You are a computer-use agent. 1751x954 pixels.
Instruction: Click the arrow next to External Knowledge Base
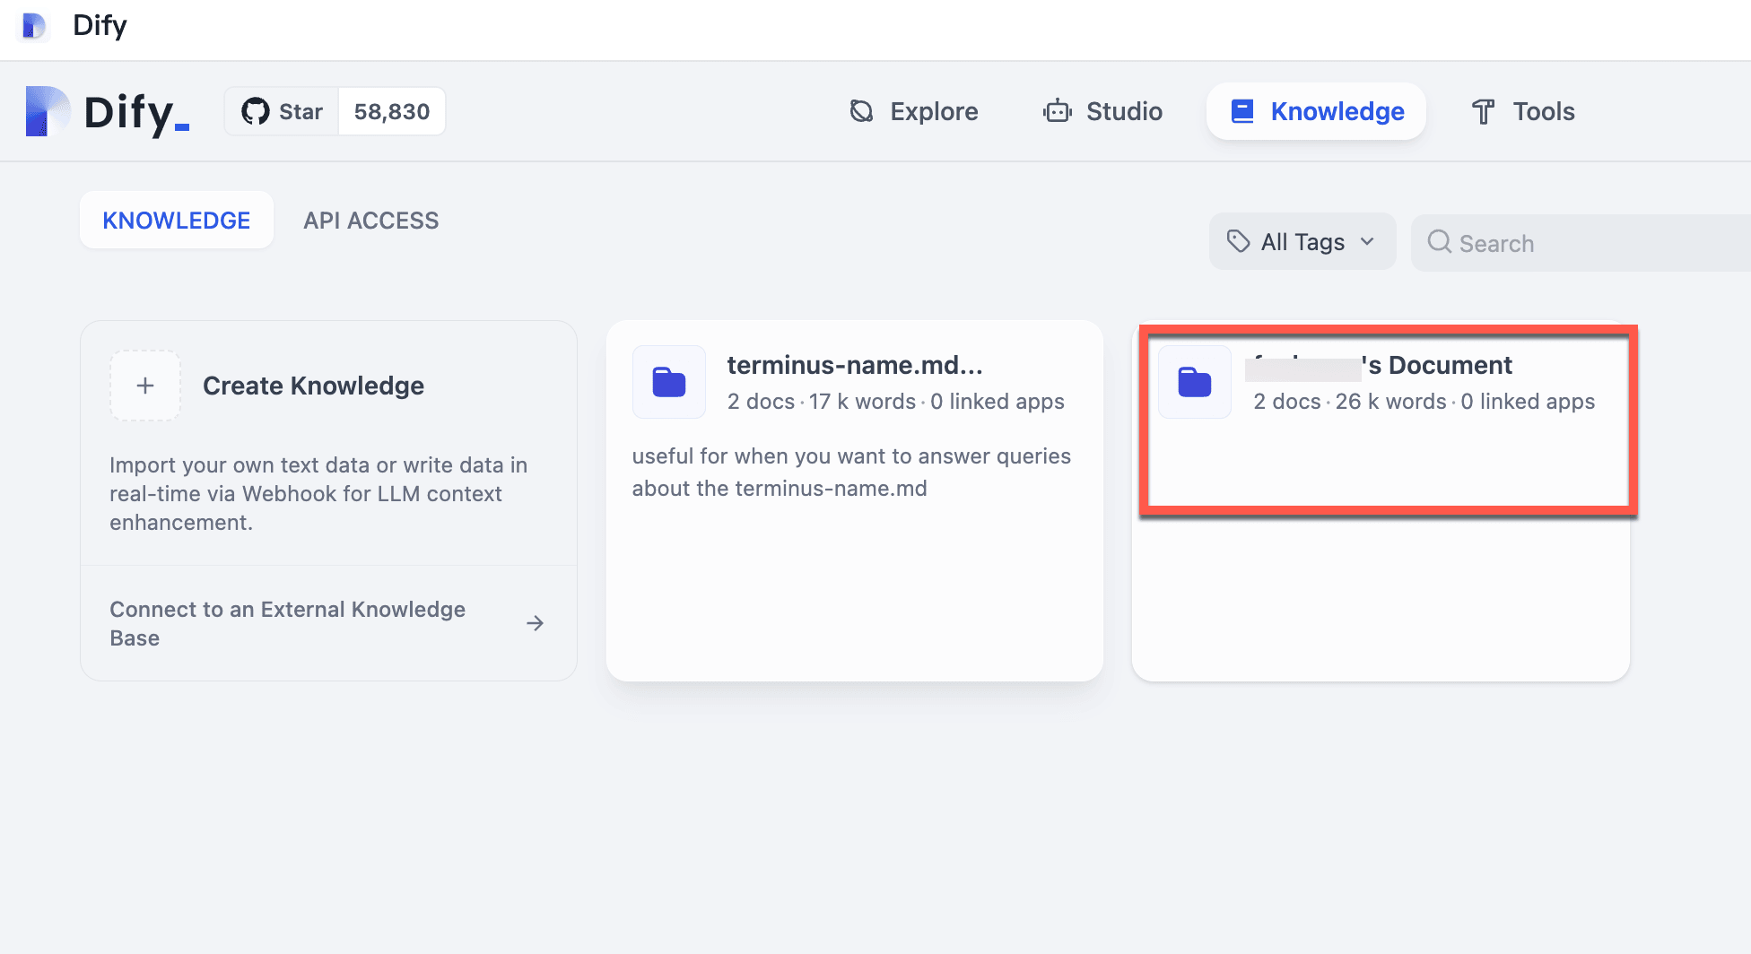pyautogui.click(x=535, y=623)
